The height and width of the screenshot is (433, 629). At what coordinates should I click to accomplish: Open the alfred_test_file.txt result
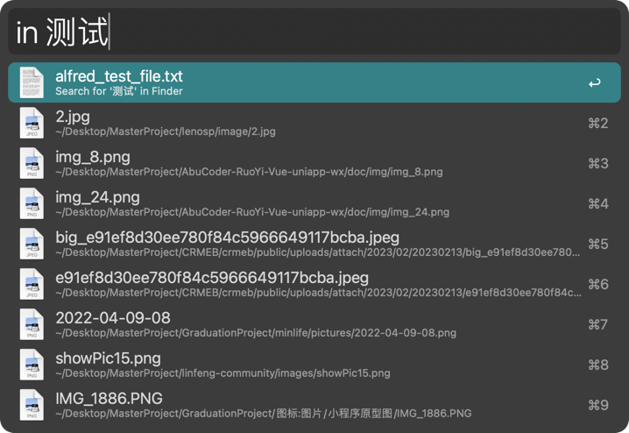pos(119,77)
